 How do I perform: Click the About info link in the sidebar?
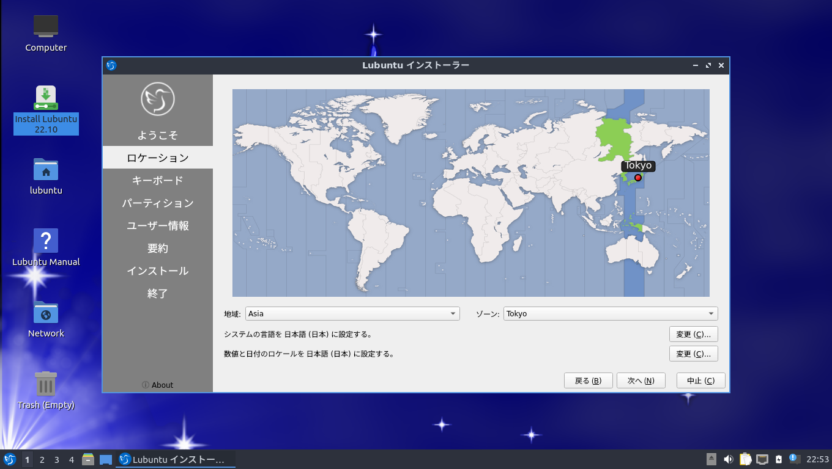click(x=158, y=385)
